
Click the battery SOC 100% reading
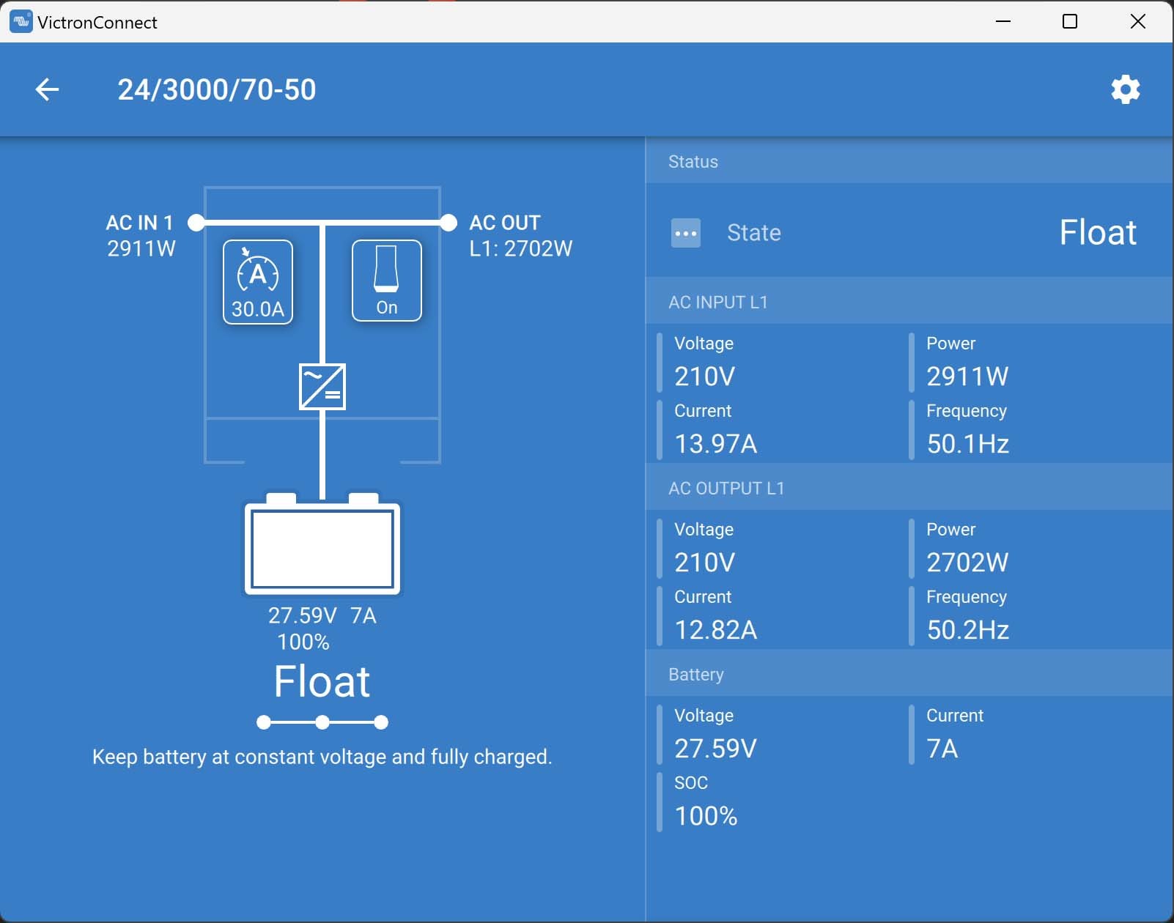coord(706,816)
